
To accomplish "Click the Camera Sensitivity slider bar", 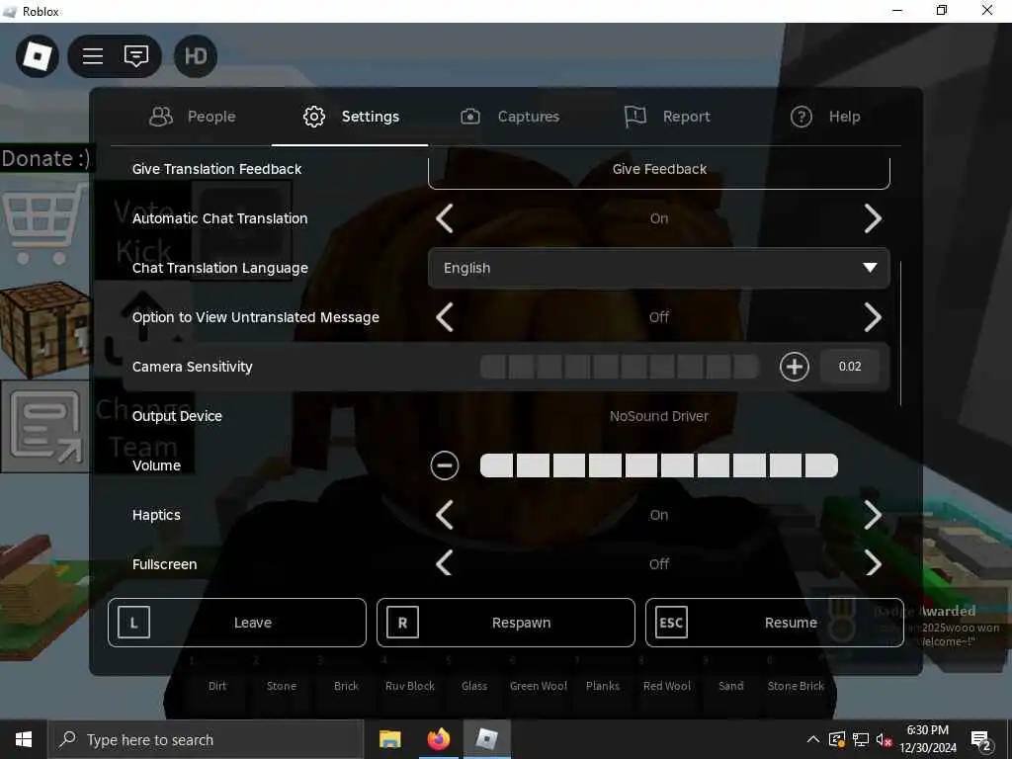I will pos(620,367).
